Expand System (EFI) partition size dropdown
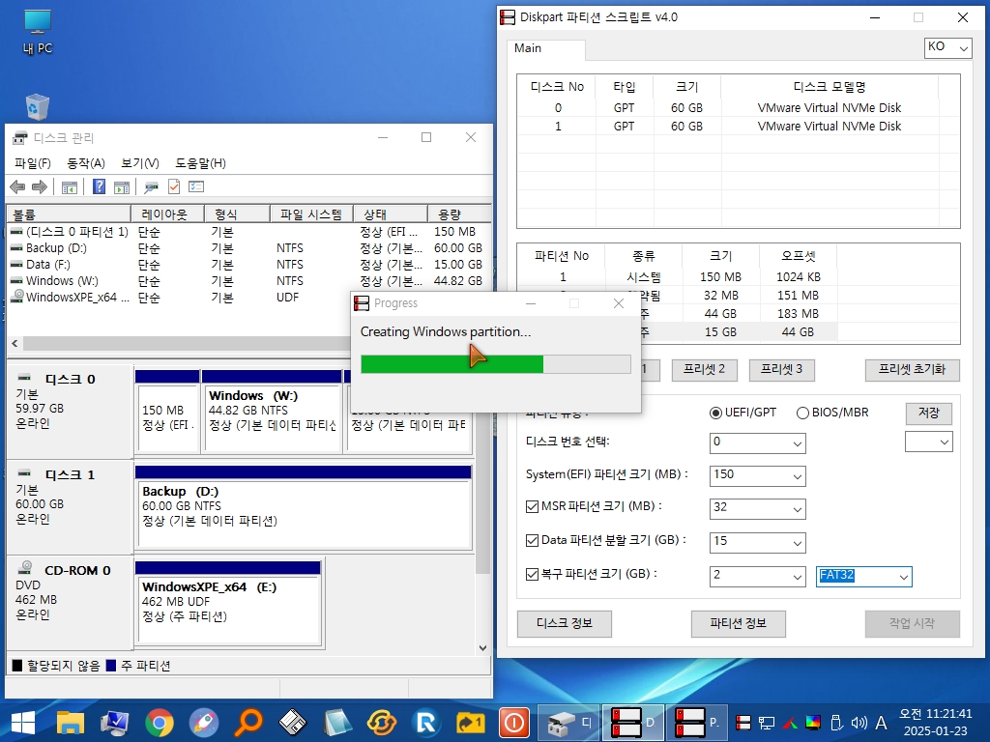Viewport: 990px width, 742px height. point(757,475)
